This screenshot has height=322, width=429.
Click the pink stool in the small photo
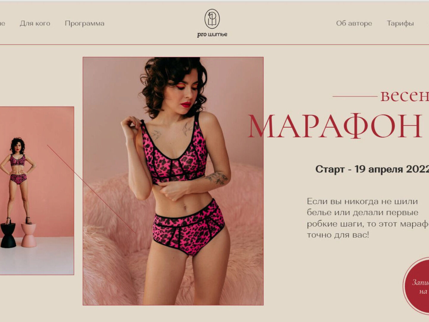[29, 235]
